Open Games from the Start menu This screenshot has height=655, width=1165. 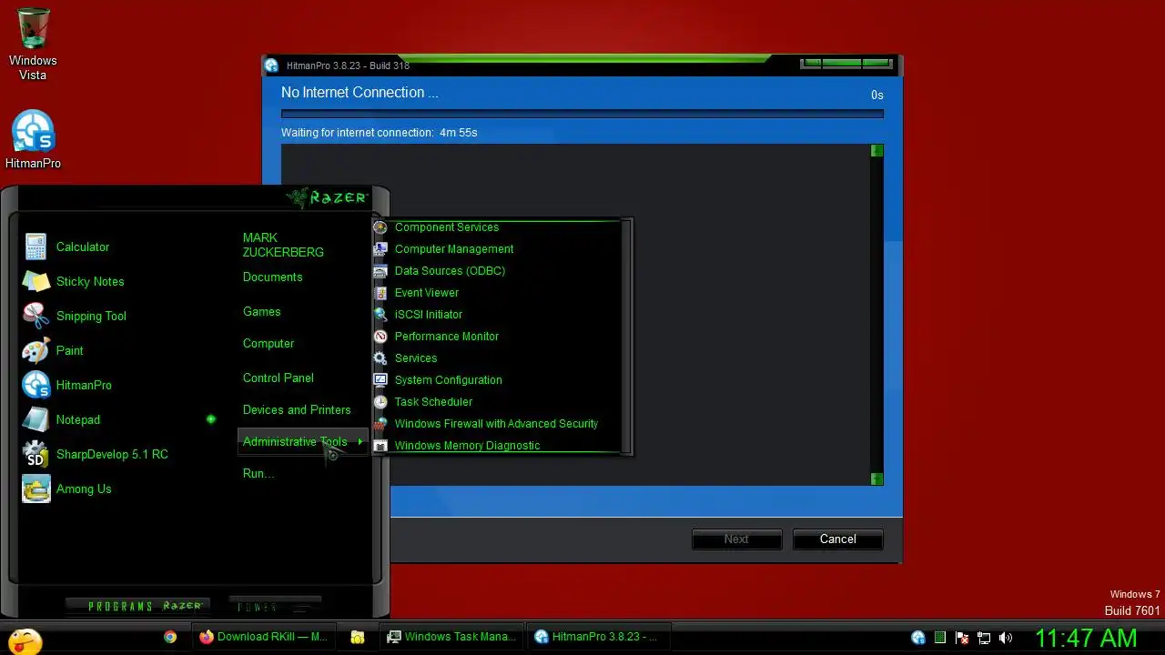click(261, 311)
